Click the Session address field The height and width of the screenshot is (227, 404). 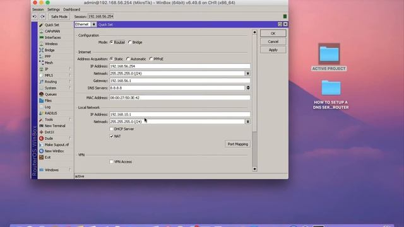click(101, 16)
